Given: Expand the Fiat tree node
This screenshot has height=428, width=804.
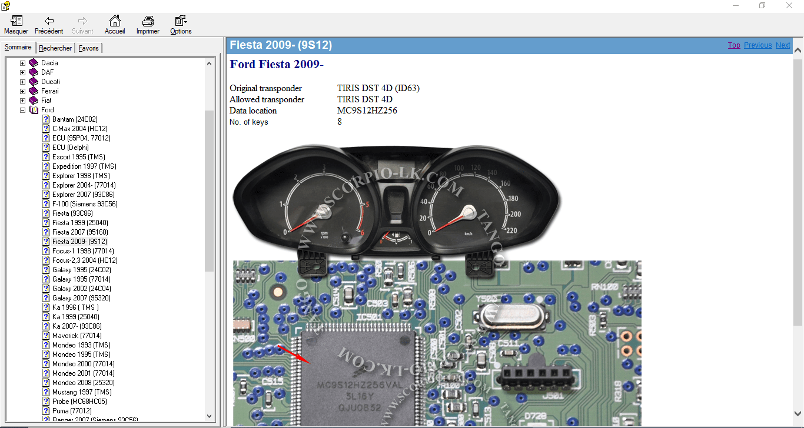Looking at the screenshot, I should [x=22, y=100].
